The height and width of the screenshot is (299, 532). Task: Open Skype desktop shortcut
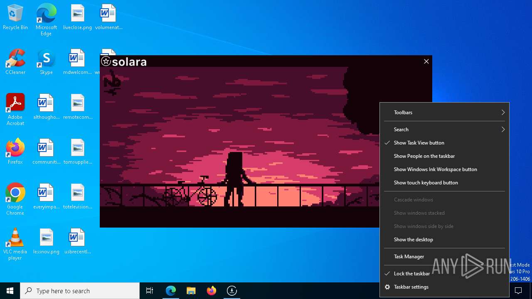(46, 62)
